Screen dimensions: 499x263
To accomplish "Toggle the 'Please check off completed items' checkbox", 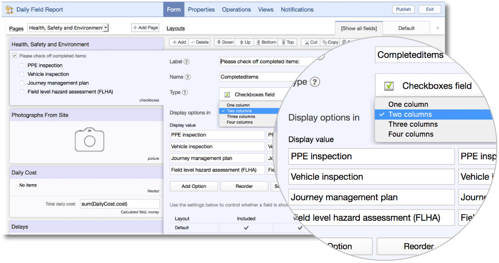I will (15, 56).
